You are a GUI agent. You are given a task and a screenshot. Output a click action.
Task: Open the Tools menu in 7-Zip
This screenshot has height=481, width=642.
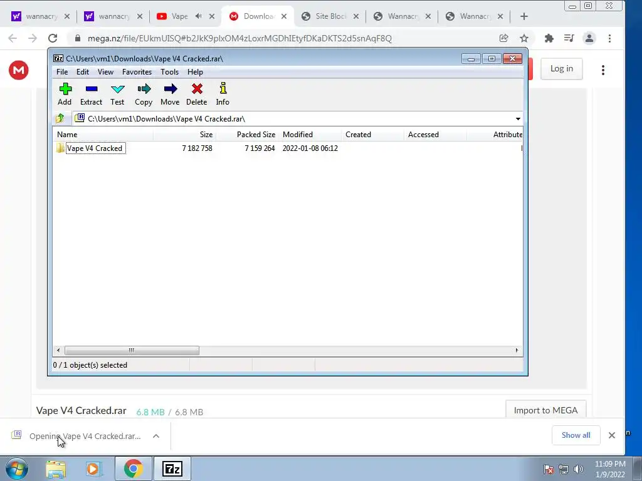pos(169,72)
